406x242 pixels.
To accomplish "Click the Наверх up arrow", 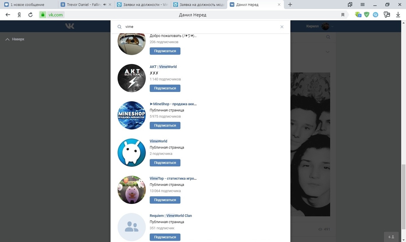I will (8, 39).
